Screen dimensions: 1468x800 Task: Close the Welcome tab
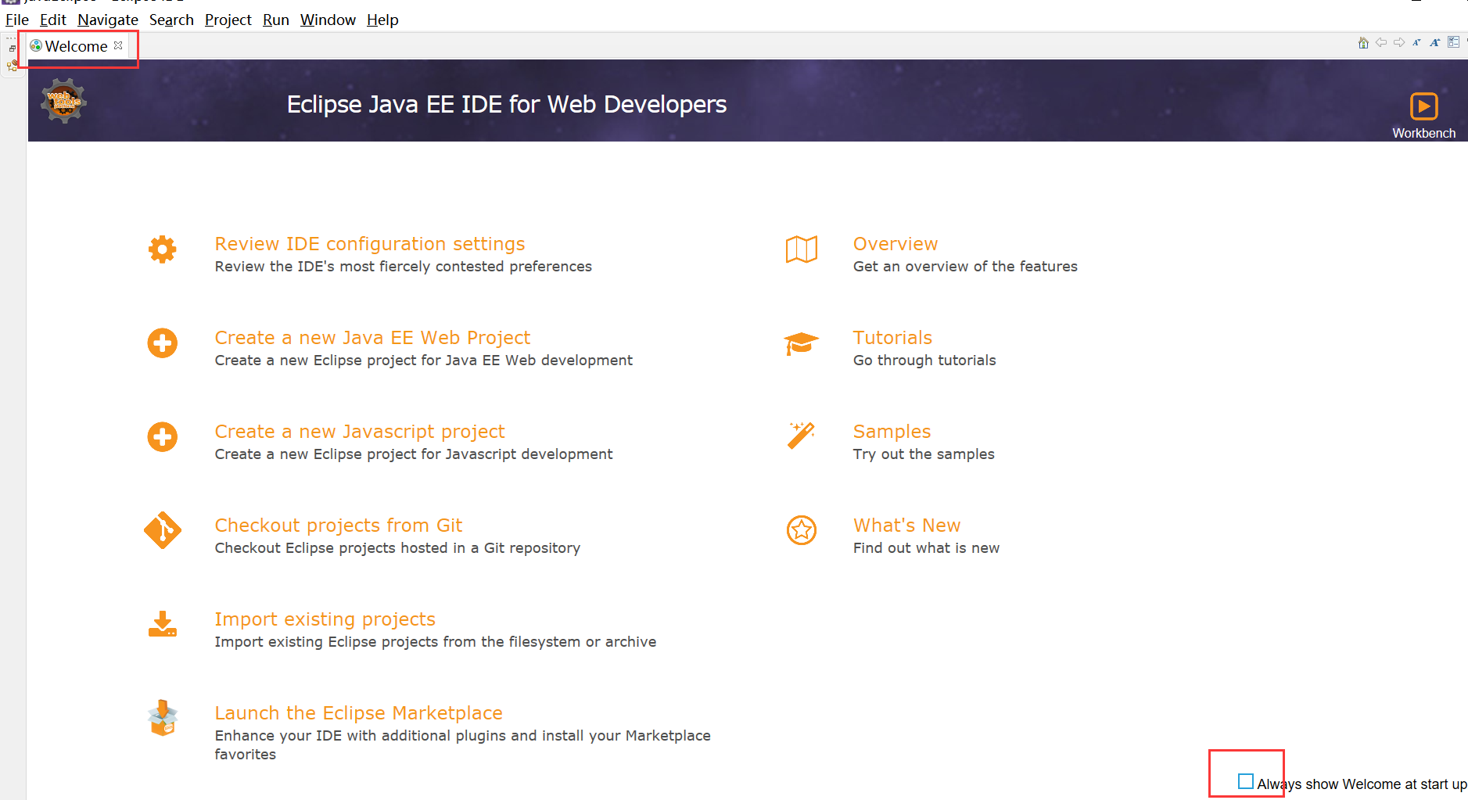118,45
